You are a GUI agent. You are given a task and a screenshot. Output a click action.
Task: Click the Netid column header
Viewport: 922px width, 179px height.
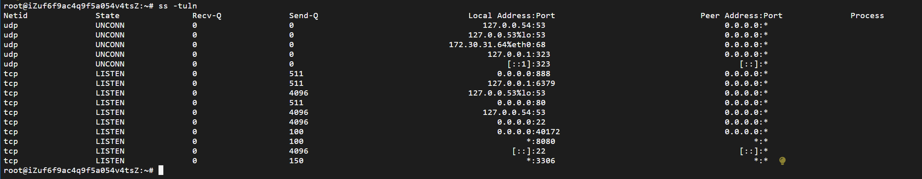(x=15, y=16)
